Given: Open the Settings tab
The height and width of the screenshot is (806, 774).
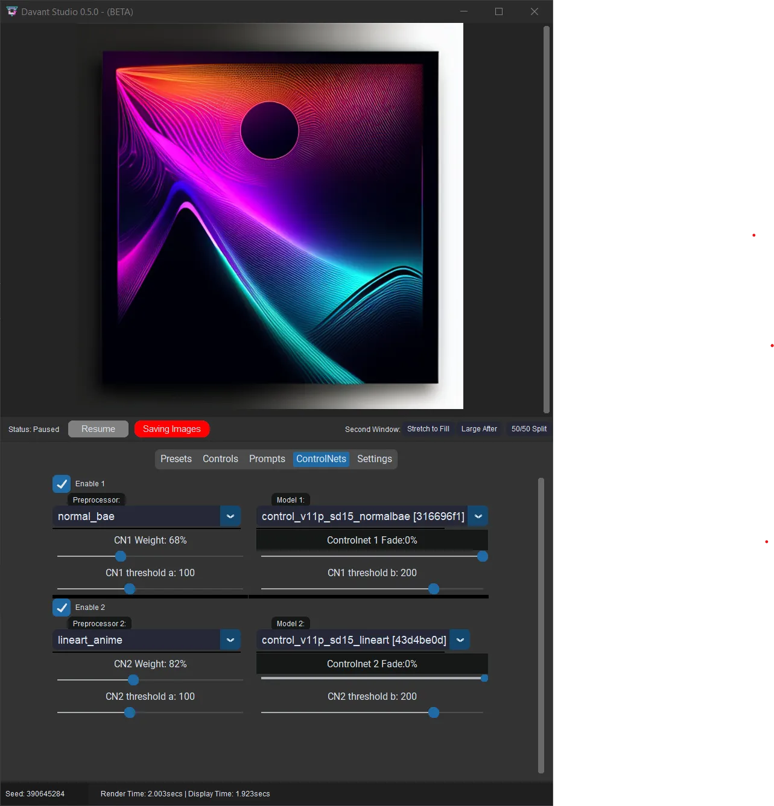Looking at the screenshot, I should coord(374,459).
